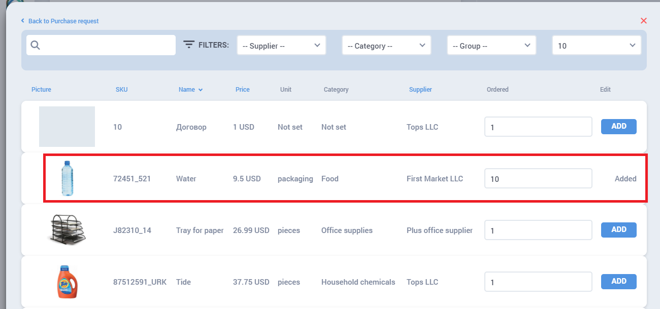660x309 pixels.
Task: Click the supplier First Market LLC
Action: click(435, 179)
